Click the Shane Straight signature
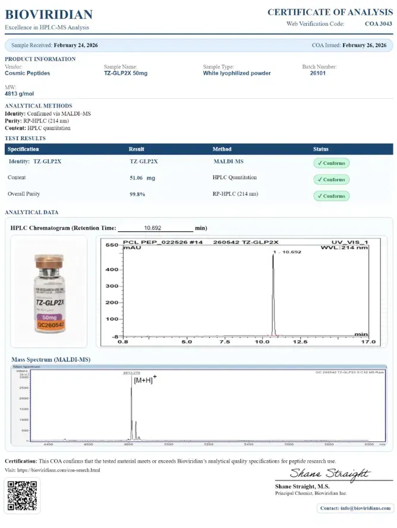The width and height of the screenshot is (397, 528). [330, 474]
